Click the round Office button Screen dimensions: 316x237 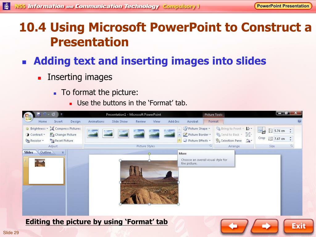[x=28, y=117]
